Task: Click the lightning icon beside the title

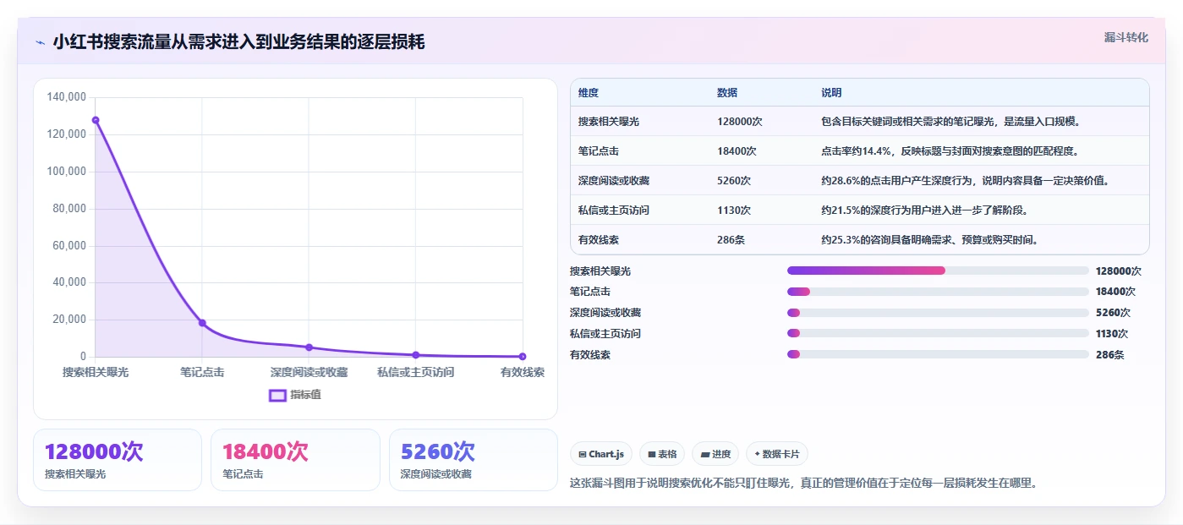Action: point(40,42)
